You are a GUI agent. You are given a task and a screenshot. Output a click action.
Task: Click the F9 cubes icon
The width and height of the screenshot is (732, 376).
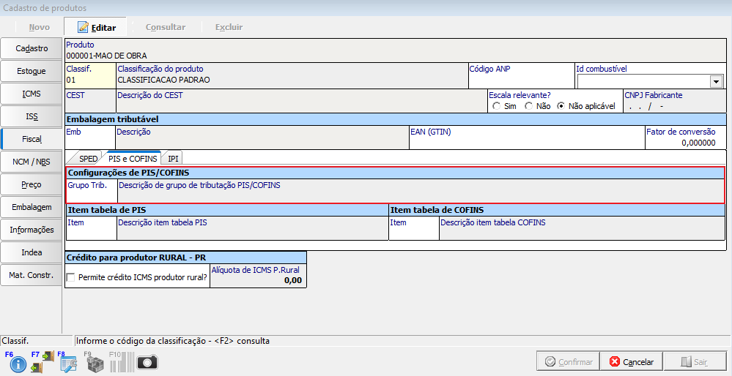click(94, 363)
